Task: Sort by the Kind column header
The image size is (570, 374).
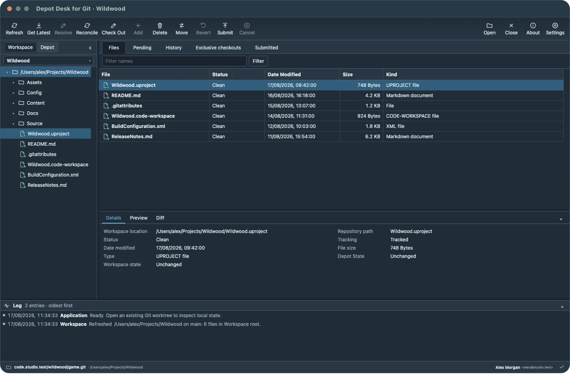Action: tap(473, 75)
